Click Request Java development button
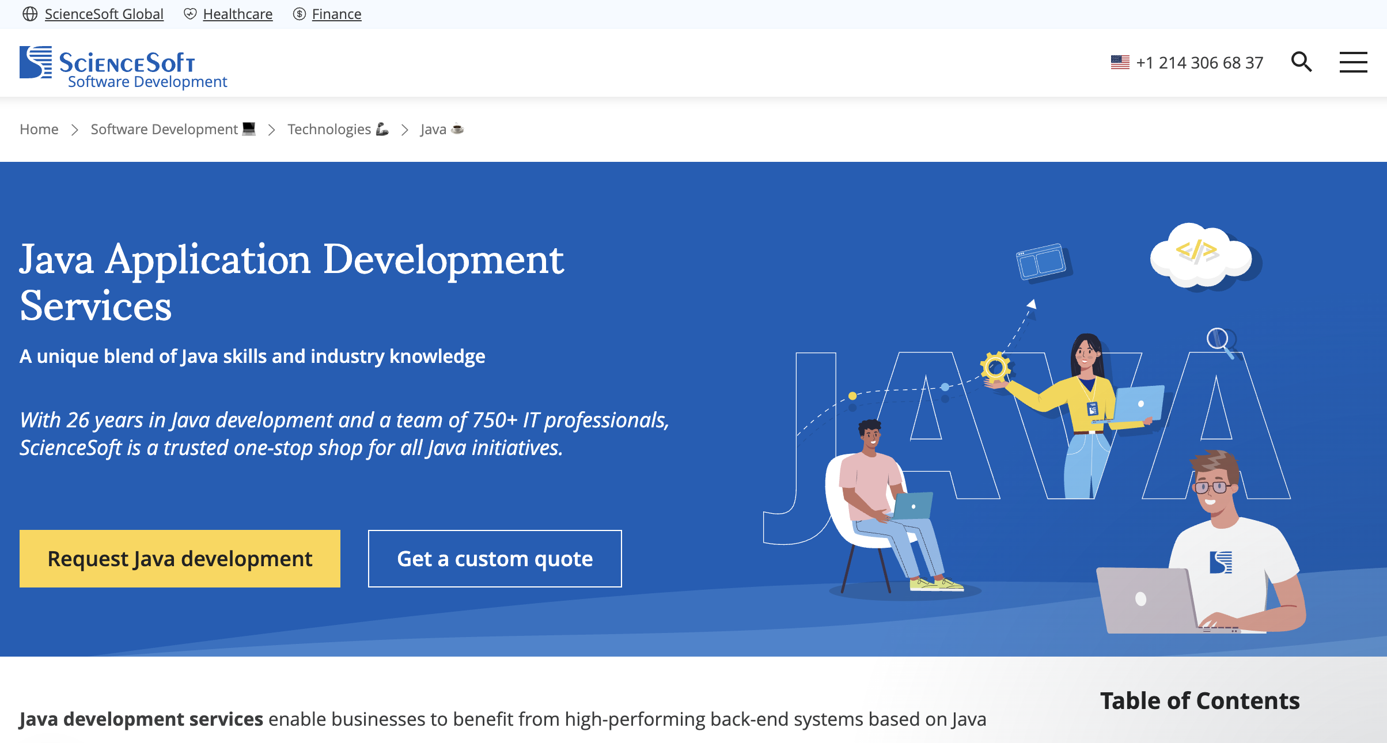1387x743 pixels. tap(180, 559)
